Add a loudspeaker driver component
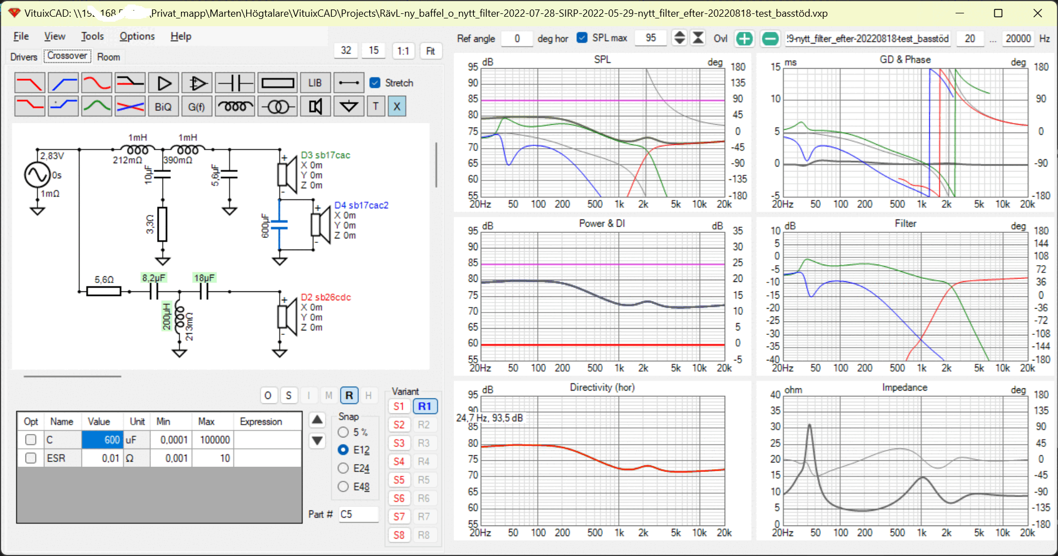The height and width of the screenshot is (556, 1058). click(315, 106)
